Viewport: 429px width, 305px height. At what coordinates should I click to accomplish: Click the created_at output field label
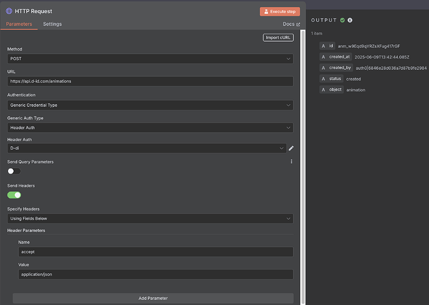pos(339,57)
